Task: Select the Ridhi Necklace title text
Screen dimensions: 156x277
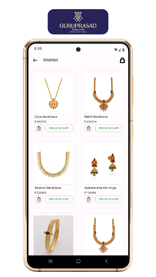Action: point(96,117)
